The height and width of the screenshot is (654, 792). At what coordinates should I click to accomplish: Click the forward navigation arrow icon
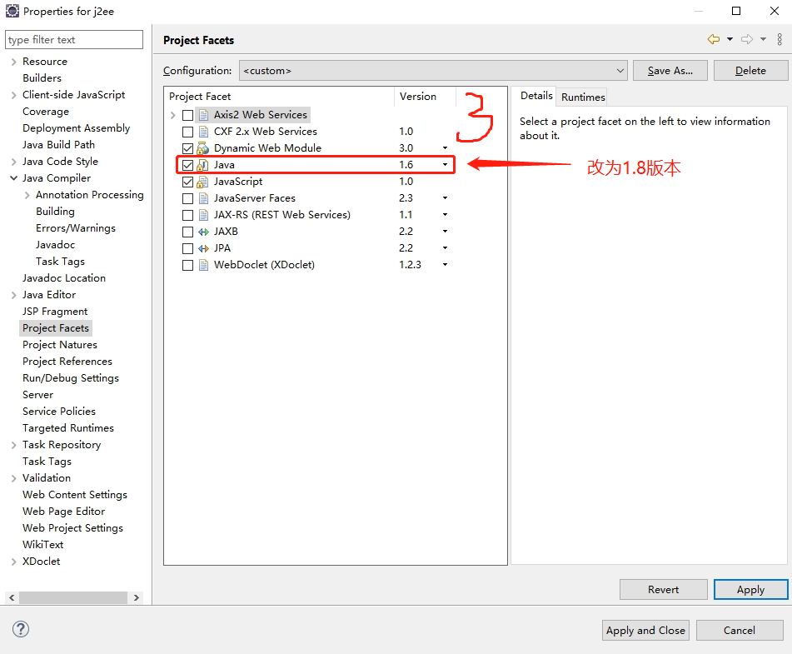point(746,39)
